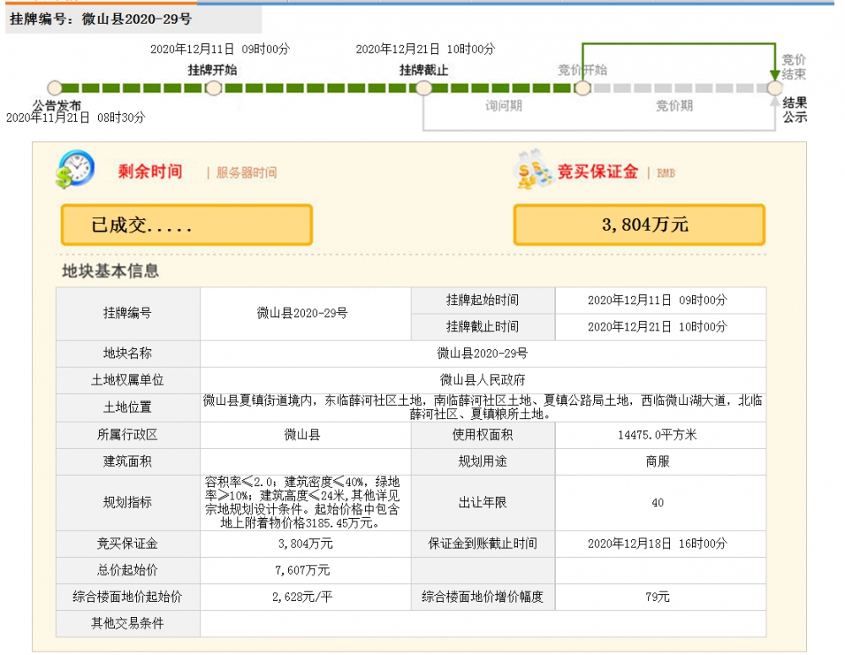Click the 地块基本信息 section title
This screenshot has height=655, width=845.
(x=111, y=270)
